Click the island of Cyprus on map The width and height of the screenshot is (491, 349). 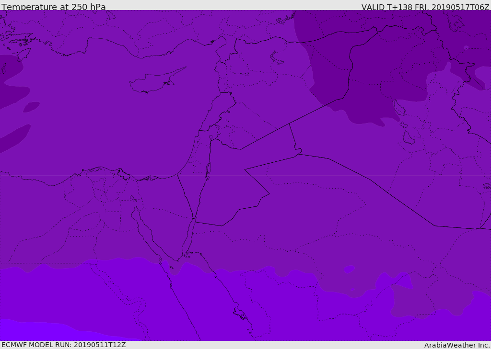coord(157,81)
